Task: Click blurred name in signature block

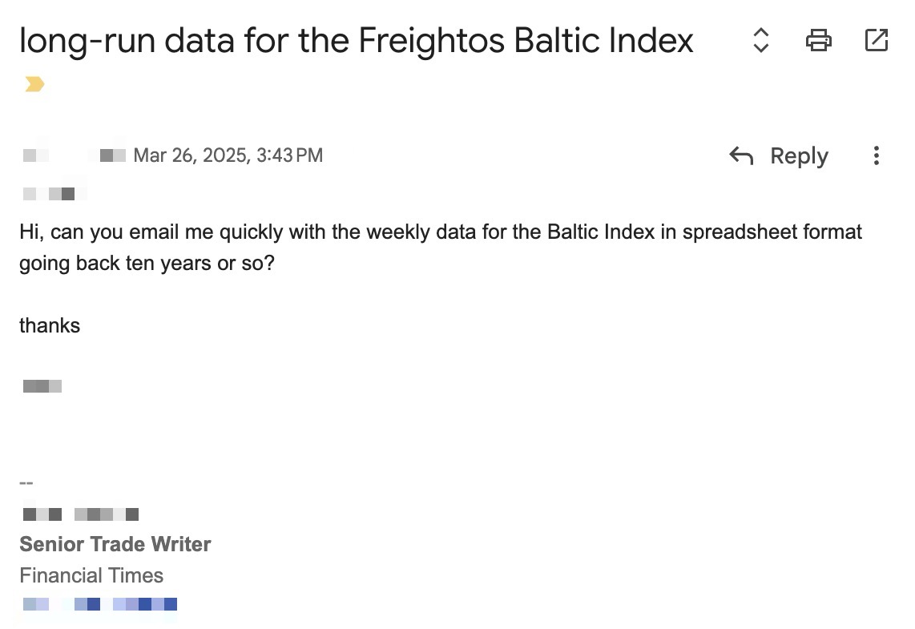Action: tap(81, 514)
